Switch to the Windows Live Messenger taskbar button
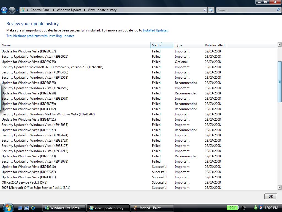This screenshot has height=212, width=282. pyautogui.click(x=64, y=208)
